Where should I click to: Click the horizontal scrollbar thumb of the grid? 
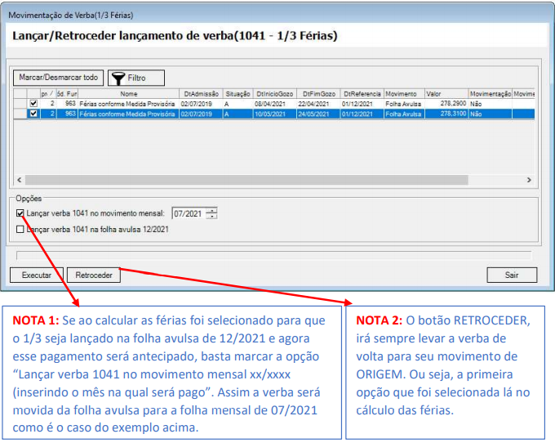(x=246, y=180)
